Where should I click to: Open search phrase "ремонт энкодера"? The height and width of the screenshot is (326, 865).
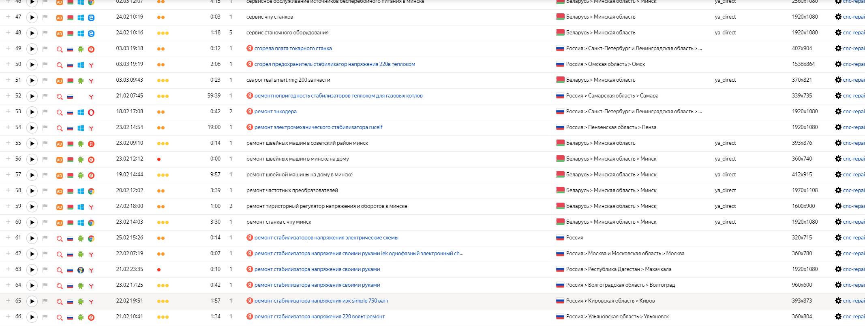[275, 112]
